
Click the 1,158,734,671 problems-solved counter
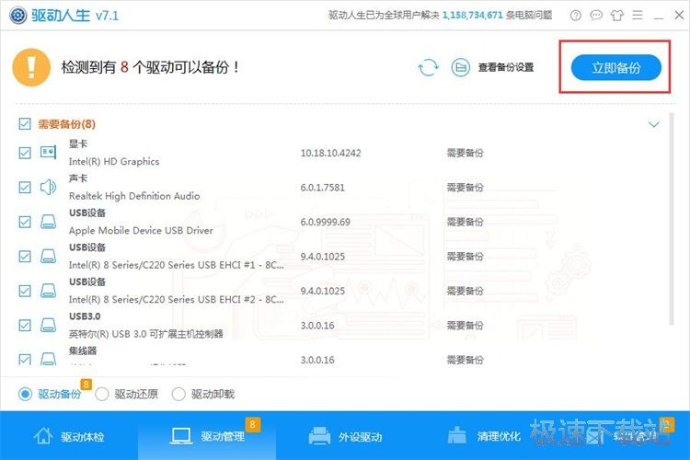click(x=472, y=15)
